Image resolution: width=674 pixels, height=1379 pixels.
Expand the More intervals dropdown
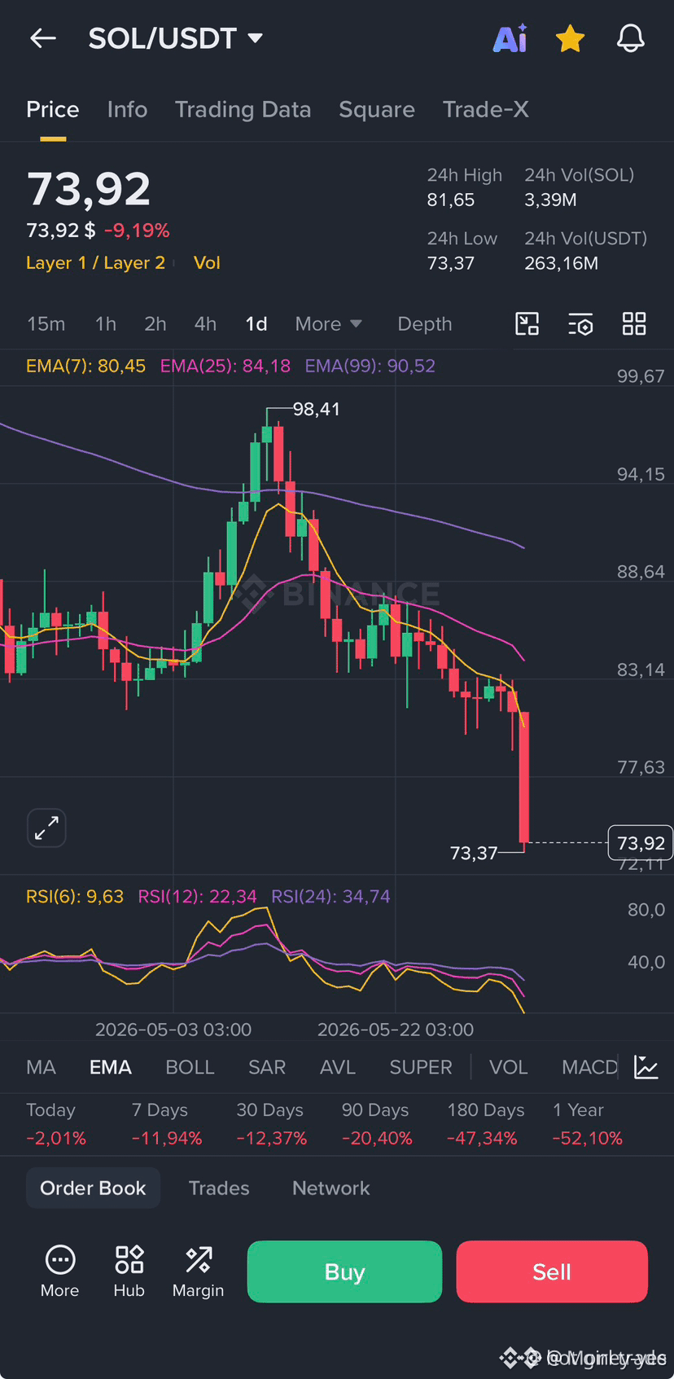coord(328,324)
